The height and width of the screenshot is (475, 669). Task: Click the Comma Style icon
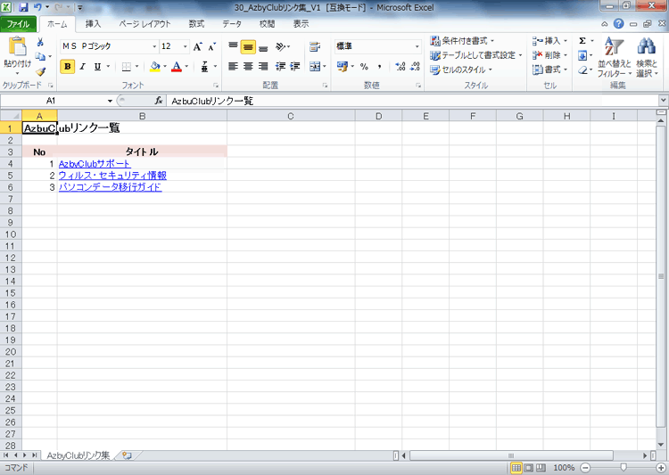tap(379, 67)
